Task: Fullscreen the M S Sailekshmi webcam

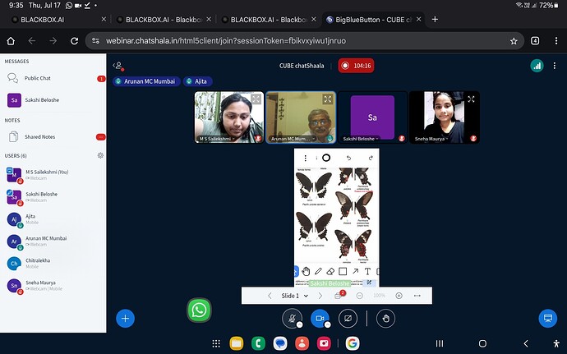Action: click(256, 99)
